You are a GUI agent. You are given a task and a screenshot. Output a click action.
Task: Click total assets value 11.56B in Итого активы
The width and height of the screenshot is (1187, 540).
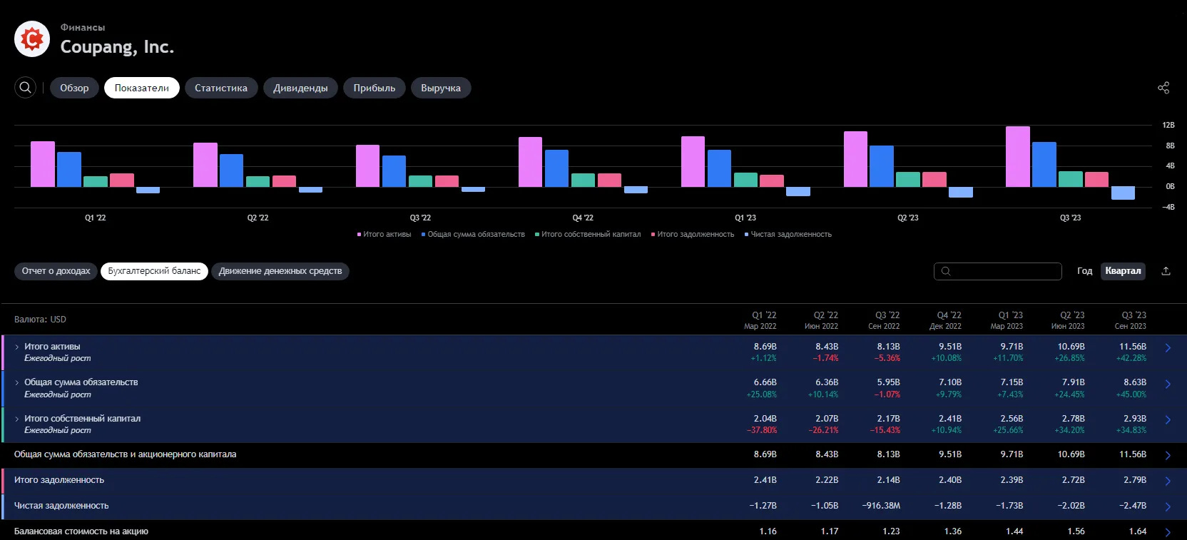(x=1133, y=347)
